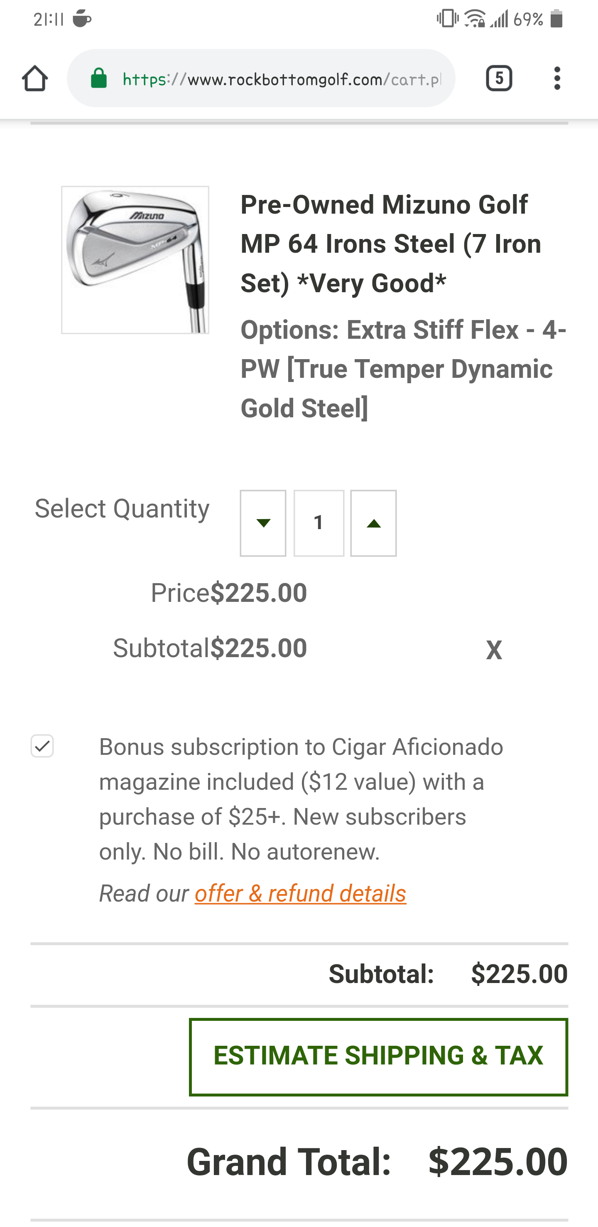The width and height of the screenshot is (598, 1227).
Task: Tap the battery icon in status bar
Action: pyautogui.click(x=556, y=19)
